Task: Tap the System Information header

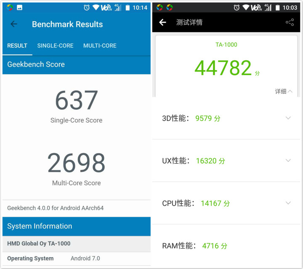Action: pyautogui.click(x=77, y=226)
